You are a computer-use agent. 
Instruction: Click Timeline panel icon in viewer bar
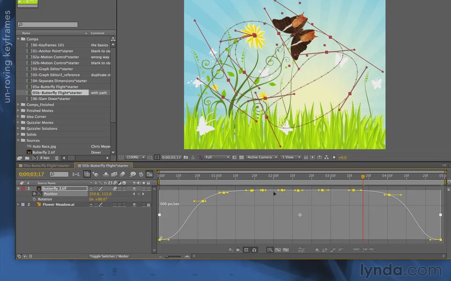coord(319,157)
